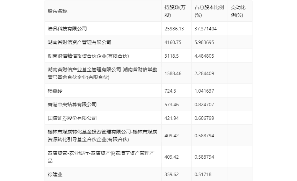Click the percentage 1.041637
Image resolution: width=297 pixels, height=181 pixels.
[x=204, y=91]
